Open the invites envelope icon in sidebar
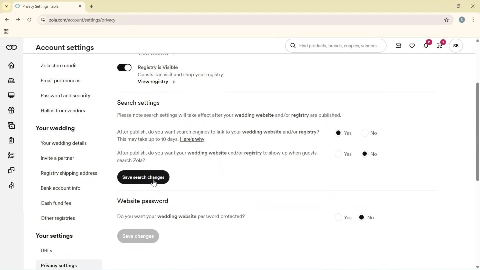Image resolution: width=480 pixels, height=270 pixels. pos(11,125)
